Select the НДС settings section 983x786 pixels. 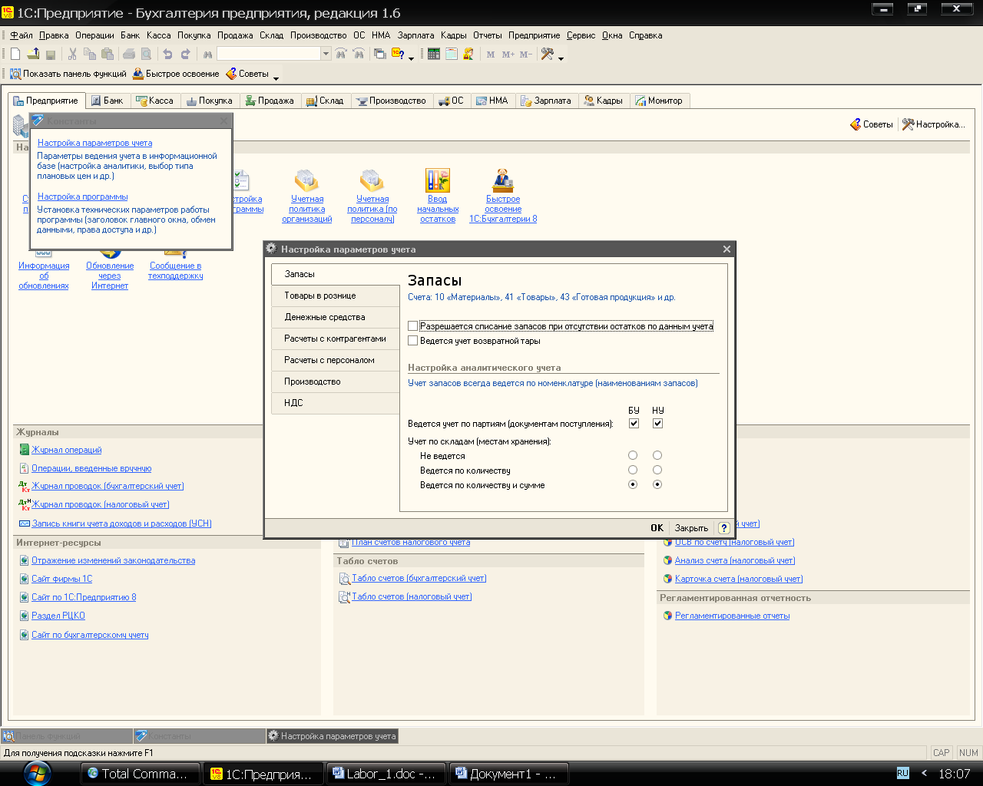[336, 403]
